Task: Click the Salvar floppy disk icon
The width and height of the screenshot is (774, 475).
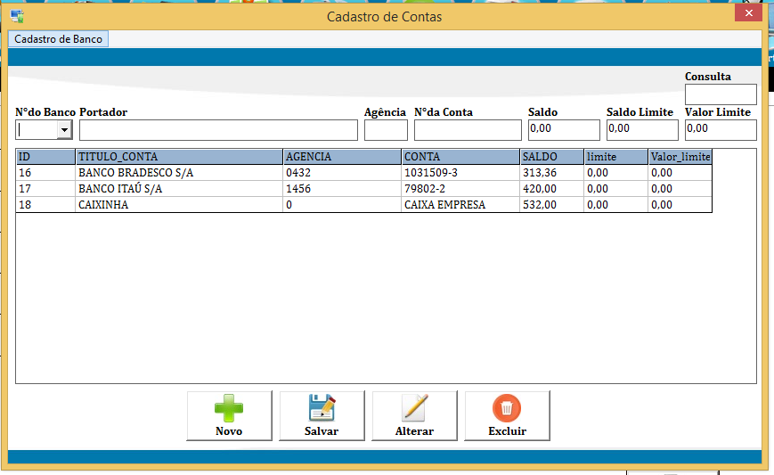Action: (322, 408)
